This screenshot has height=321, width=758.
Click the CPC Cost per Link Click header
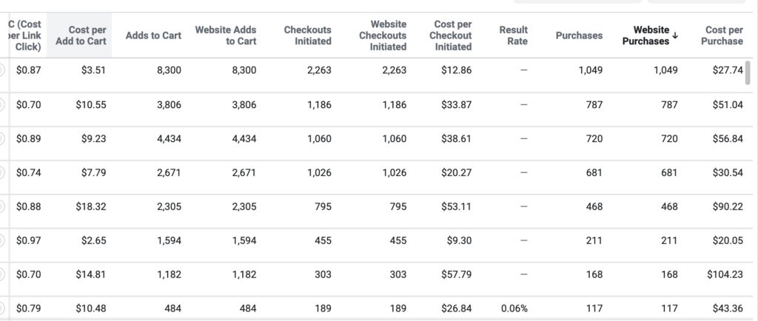[25, 36]
